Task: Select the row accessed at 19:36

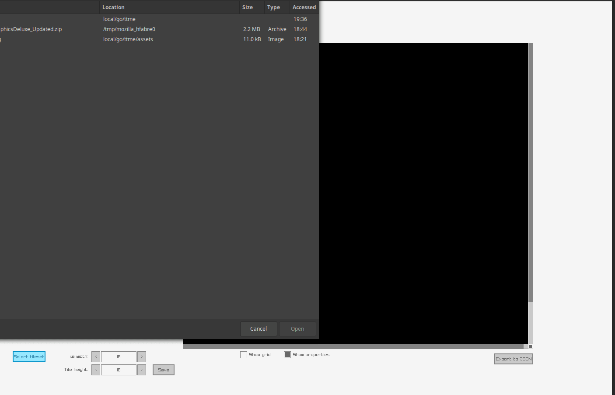Action: (159, 19)
